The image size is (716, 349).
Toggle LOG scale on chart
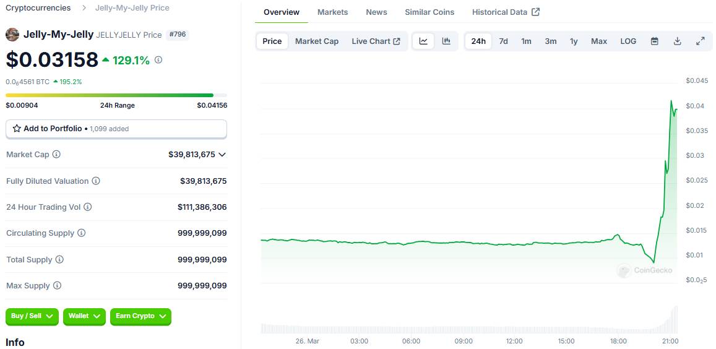tap(628, 41)
